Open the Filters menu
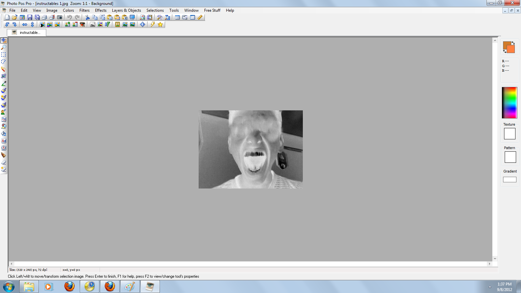 (x=84, y=10)
